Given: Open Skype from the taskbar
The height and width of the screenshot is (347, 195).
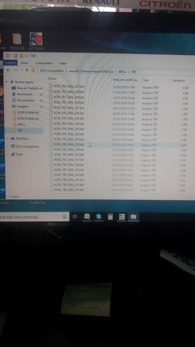Looking at the screenshot, I should pos(99,217).
